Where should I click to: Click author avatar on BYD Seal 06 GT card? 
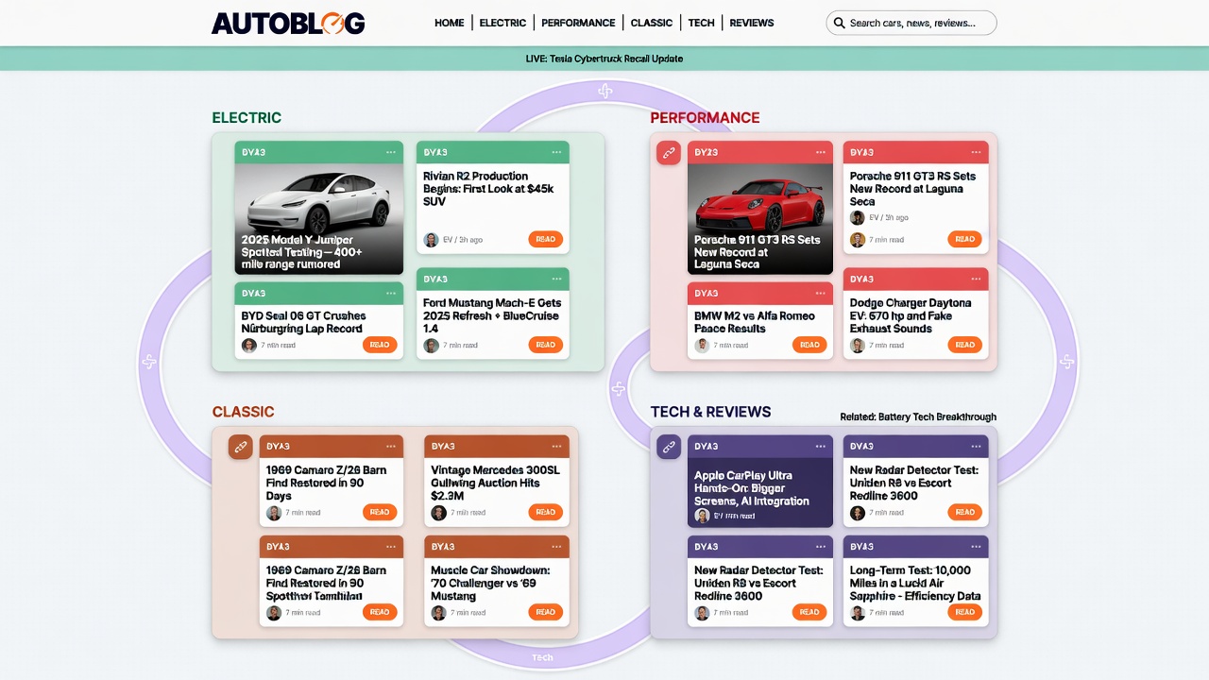(x=249, y=346)
